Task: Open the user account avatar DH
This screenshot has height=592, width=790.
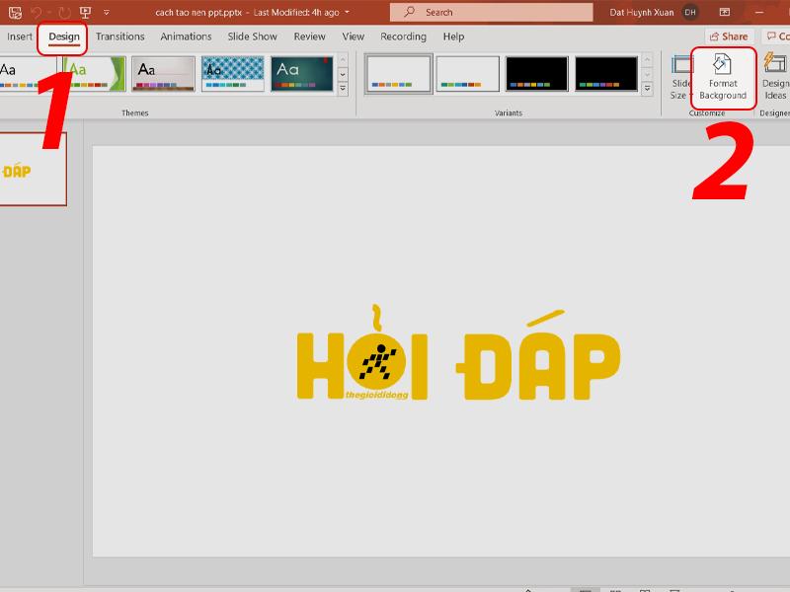Action: [x=690, y=11]
